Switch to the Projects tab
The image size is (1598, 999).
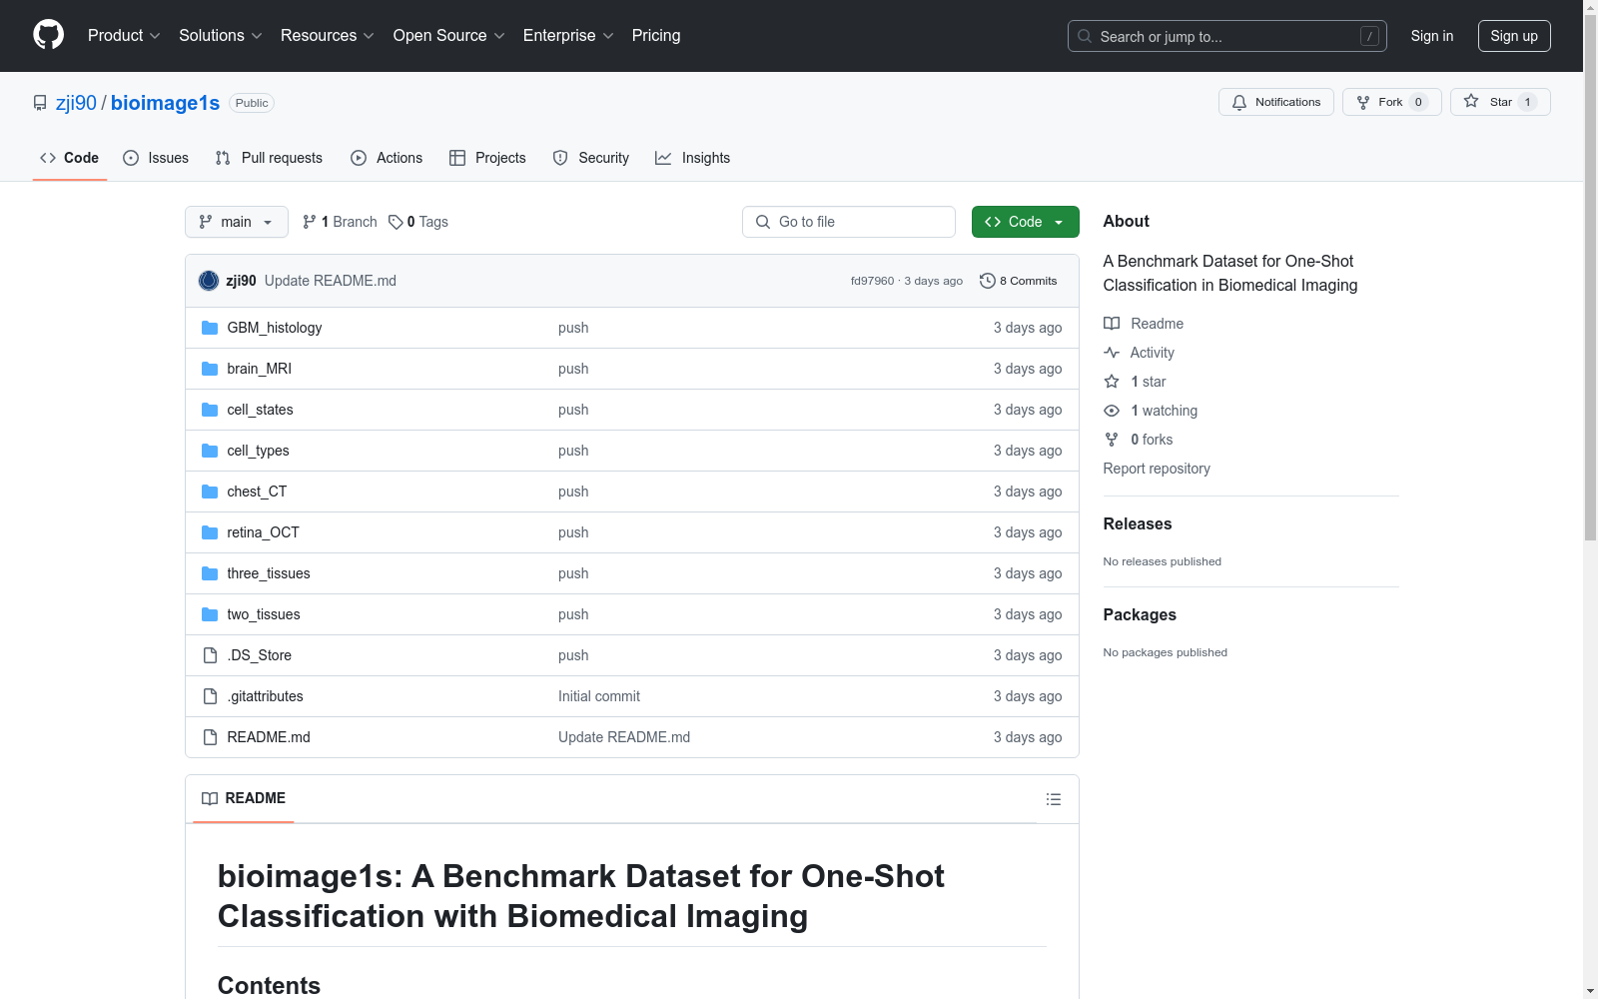(487, 158)
